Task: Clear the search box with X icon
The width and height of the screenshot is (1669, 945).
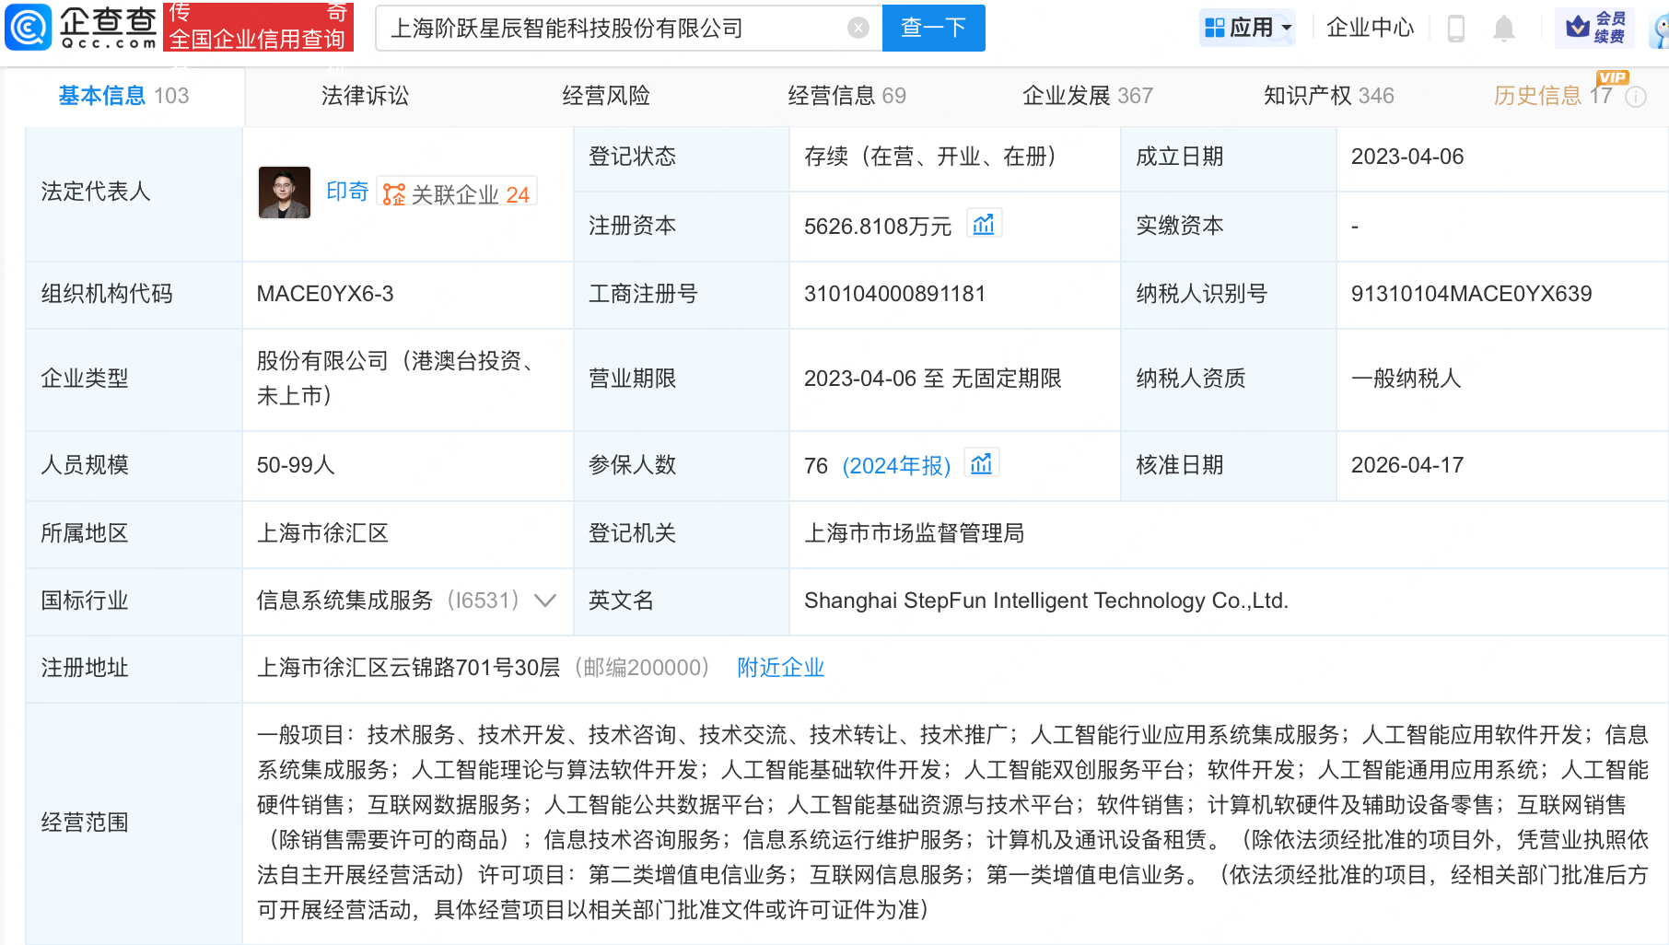Action: click(x=858, y=29)
